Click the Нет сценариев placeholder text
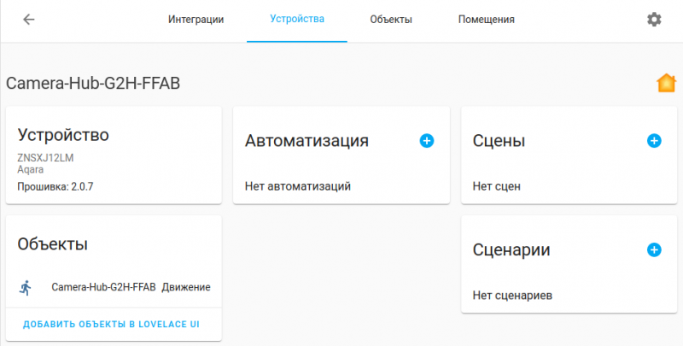 click(x=512, y=296)
